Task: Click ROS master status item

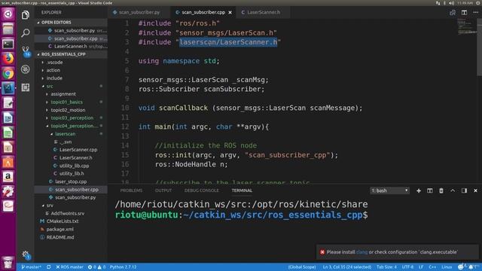Action: [69, 267]
